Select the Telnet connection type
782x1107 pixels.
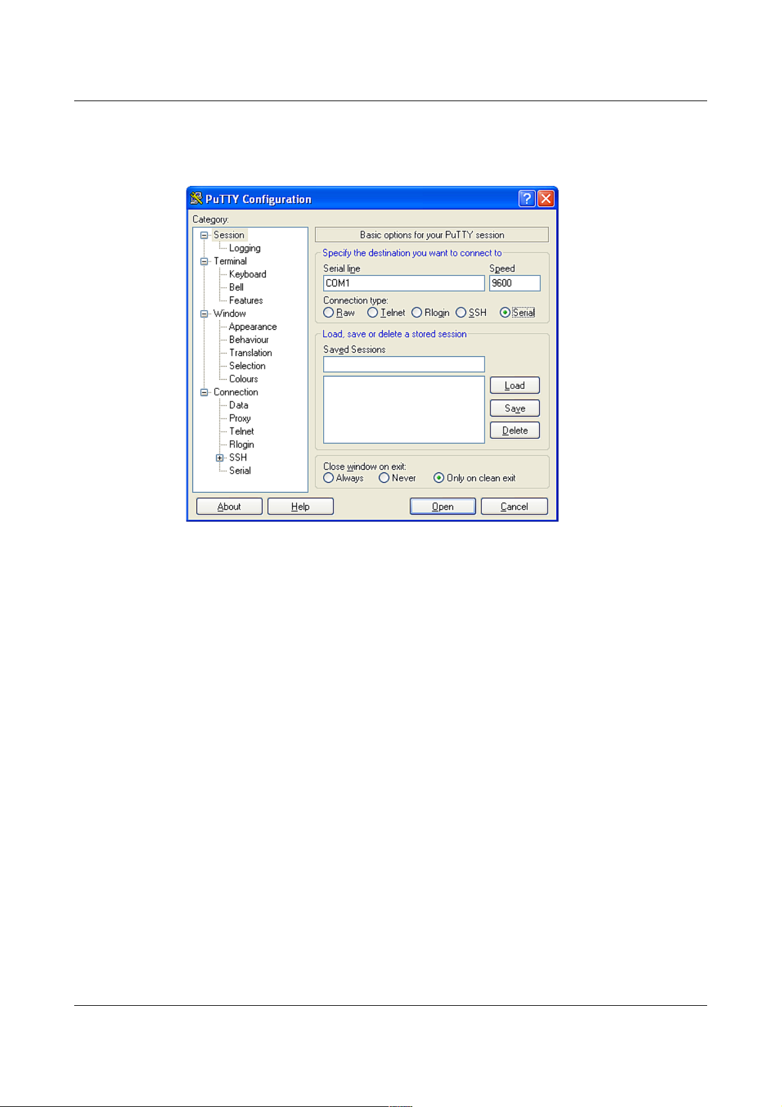point(386,313)
